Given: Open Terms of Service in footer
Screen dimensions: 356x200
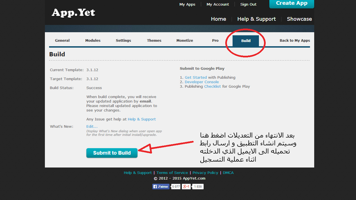Looking at the screenshot, I should 172,173.
